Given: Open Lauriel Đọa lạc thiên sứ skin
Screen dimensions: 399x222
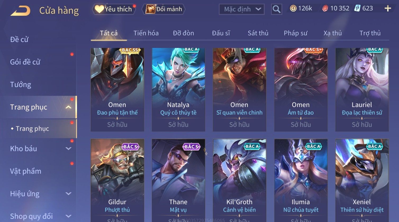Looking at the screenshot, I should pos(362,90).
